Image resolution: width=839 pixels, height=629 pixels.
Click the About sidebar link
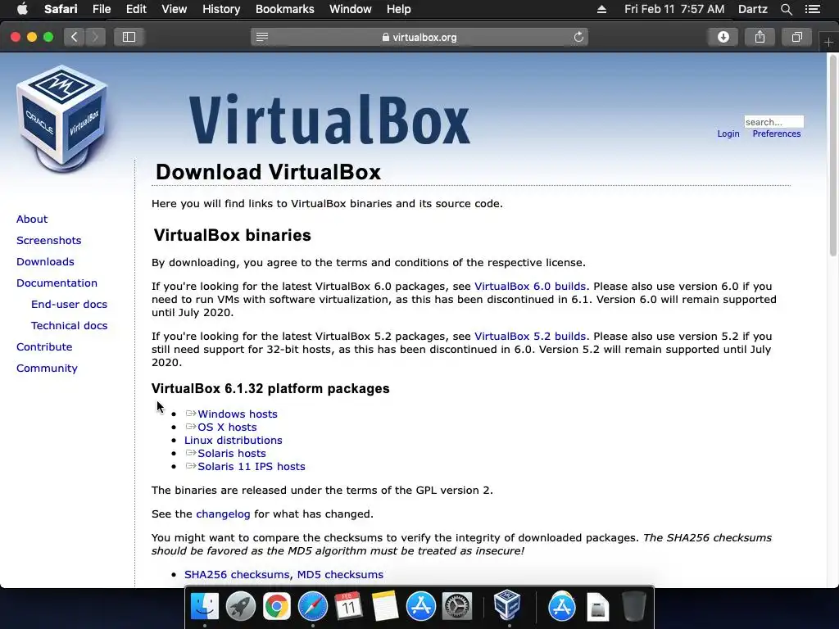click(32, 219)
